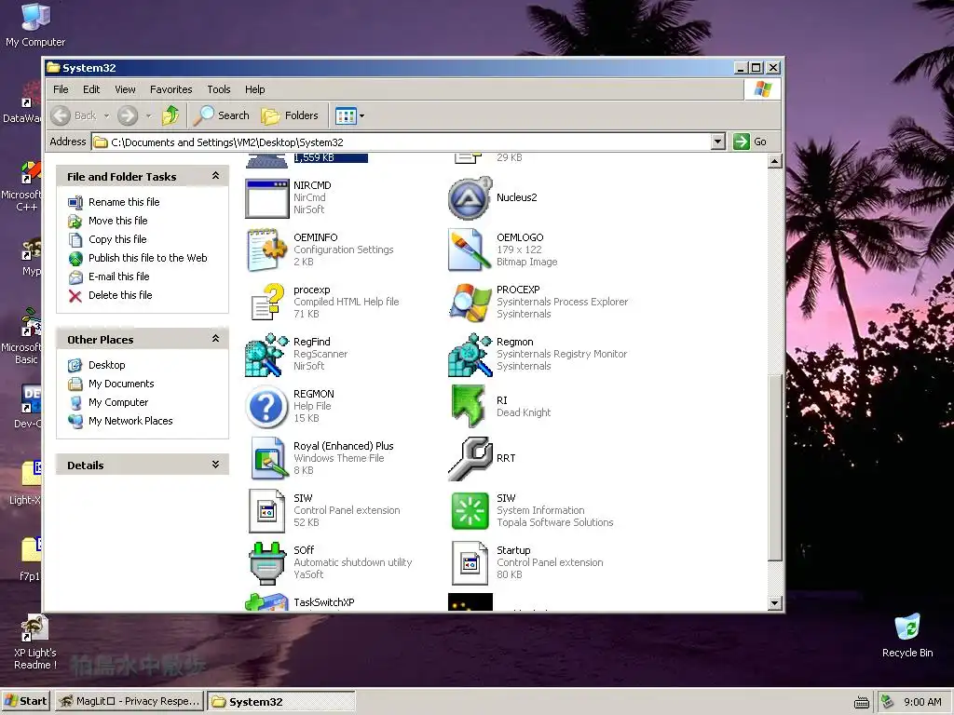Click inside the Address path field

401,142
